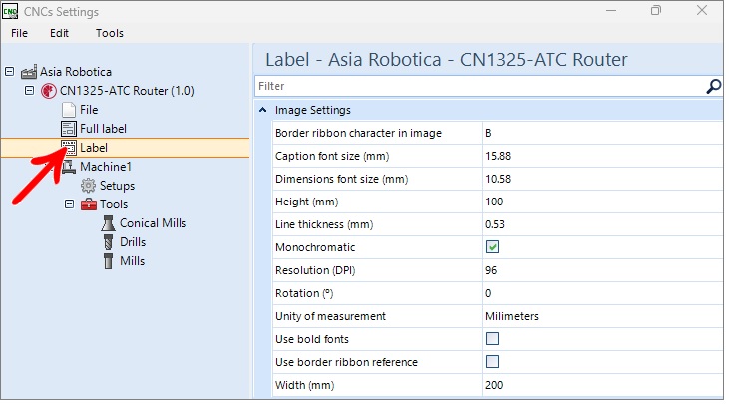Click the magnifier search icon in Filter
This screenshot has height=404, width=729.
coord(713,86)
